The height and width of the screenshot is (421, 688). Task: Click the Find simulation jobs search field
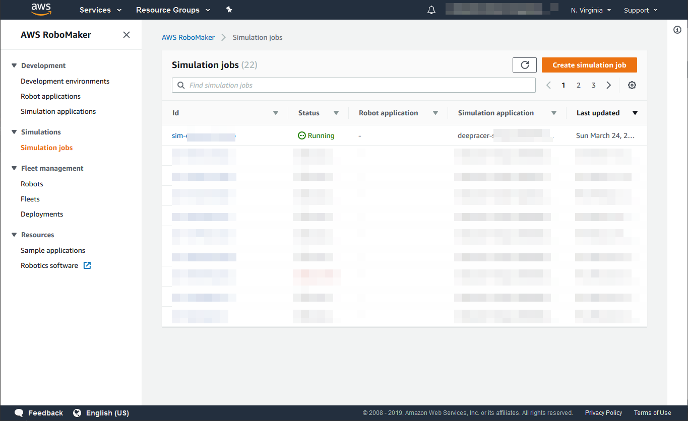353,85
